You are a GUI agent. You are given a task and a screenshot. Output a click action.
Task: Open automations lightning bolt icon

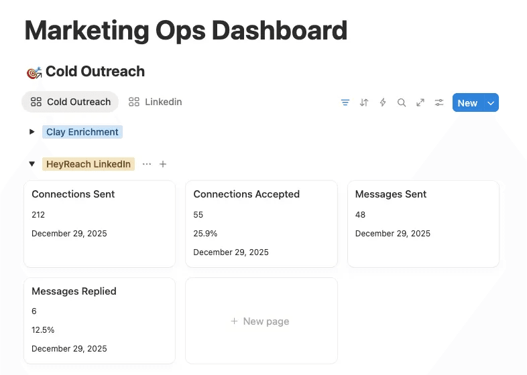[383, 102]
